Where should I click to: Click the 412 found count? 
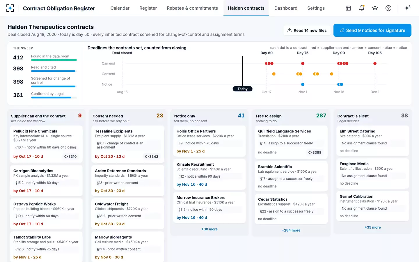tap(18, 58)
